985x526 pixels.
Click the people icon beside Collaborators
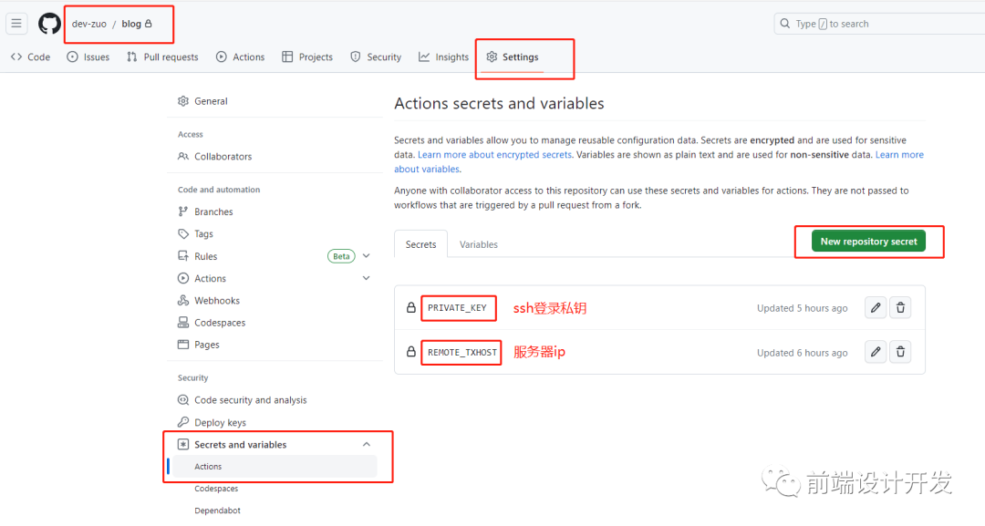pyautogui.click(x=182, y=156)
